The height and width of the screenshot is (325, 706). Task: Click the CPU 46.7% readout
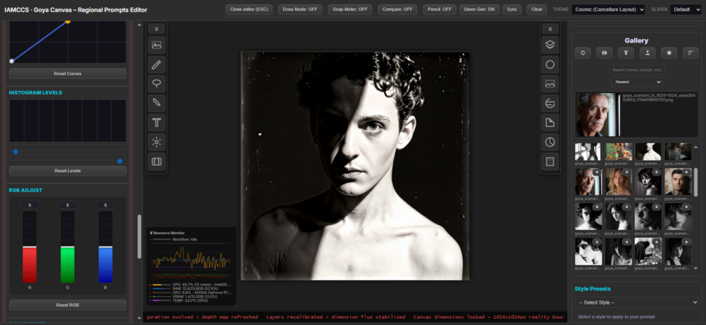[201, 285]
